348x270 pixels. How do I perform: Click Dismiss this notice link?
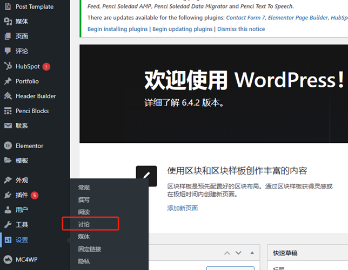tap(241, 29)
